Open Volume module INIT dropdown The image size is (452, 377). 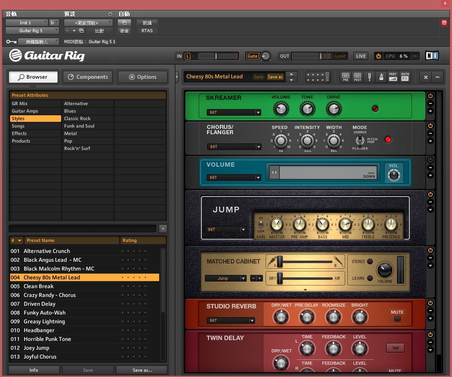[234, 178]
